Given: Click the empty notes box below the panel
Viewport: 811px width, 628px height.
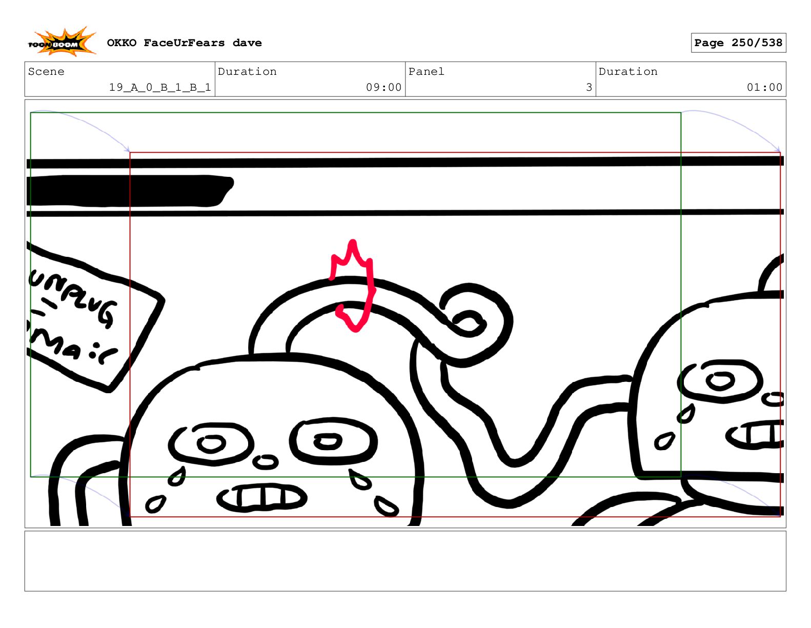Looking at the screenshot, I should point(405,561).
